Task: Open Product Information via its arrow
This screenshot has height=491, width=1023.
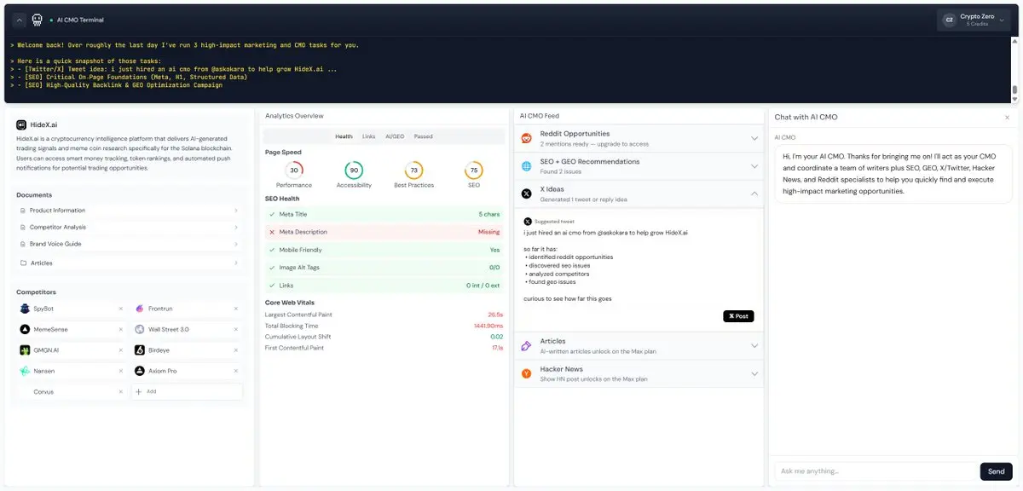Action: pos(236,211)
